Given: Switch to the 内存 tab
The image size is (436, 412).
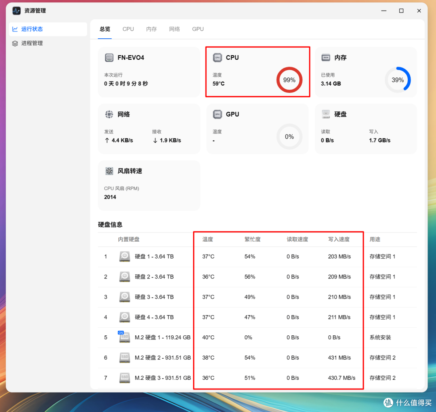Looking at the screenshot, I should (x=151, y=29).
